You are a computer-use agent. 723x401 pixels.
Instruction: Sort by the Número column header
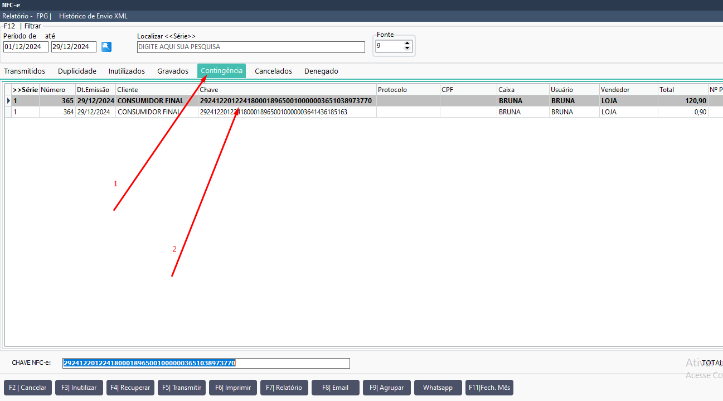tap(57, 90)
